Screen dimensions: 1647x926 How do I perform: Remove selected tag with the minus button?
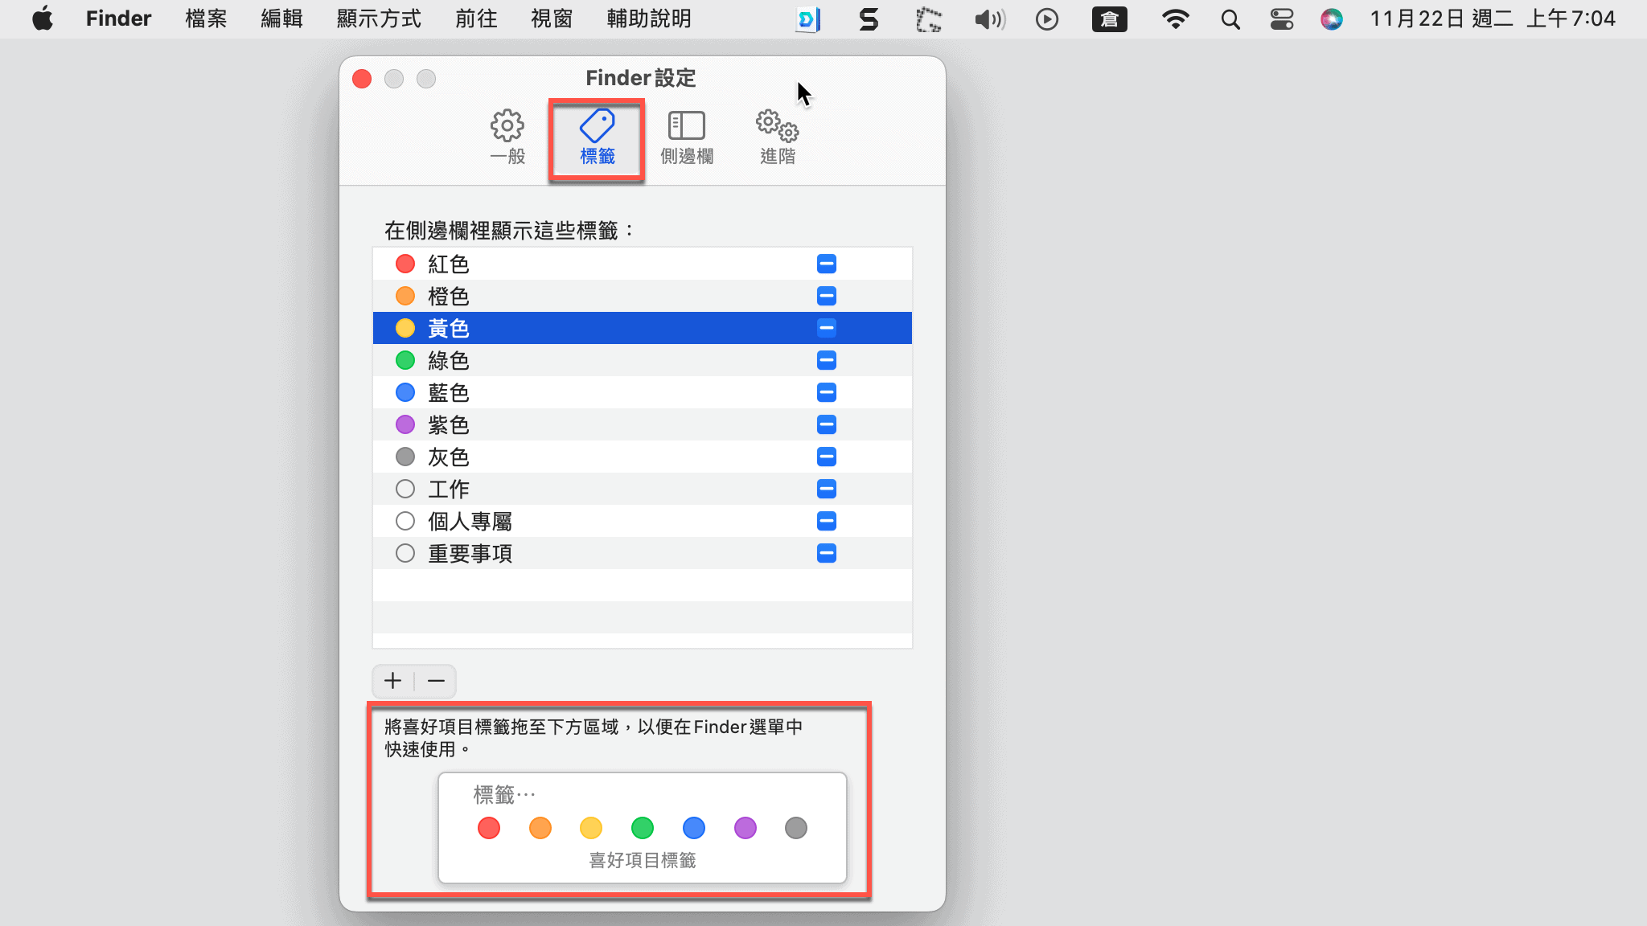click(436, 681)
